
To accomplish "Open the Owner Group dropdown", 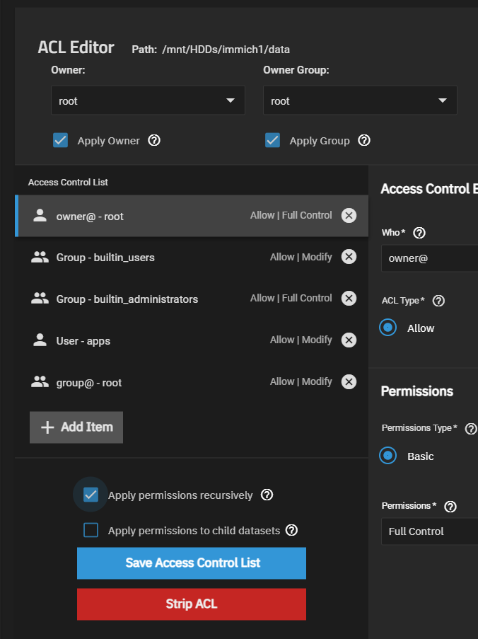I will [360, 100].
